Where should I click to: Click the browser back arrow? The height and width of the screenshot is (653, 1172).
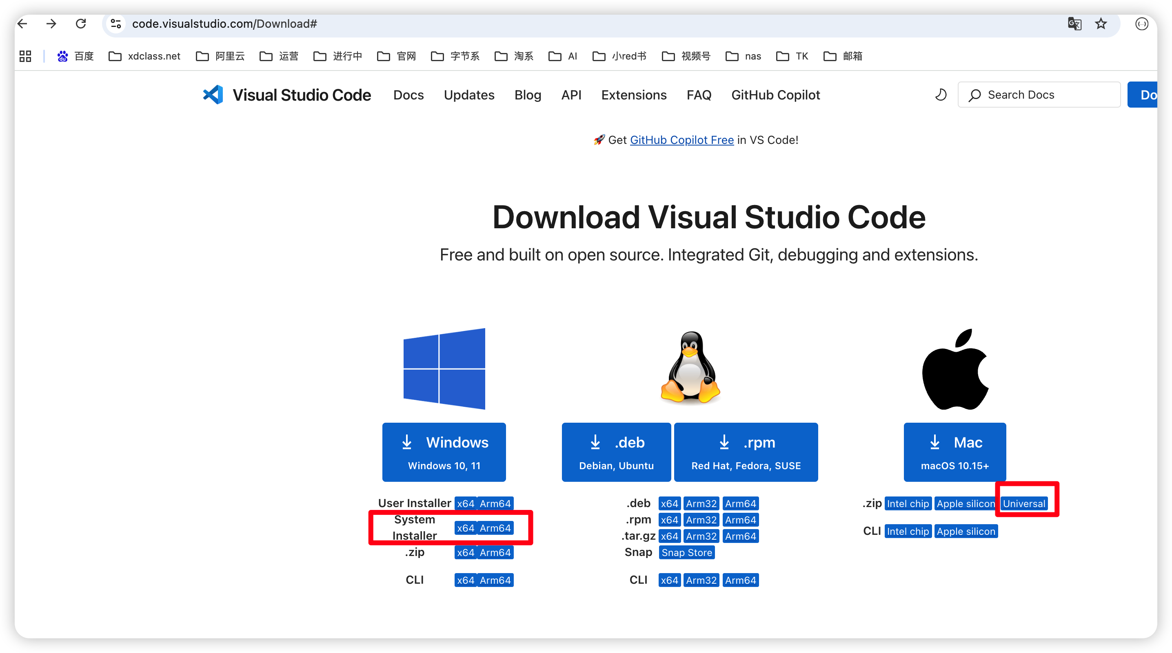coord(22,24)
